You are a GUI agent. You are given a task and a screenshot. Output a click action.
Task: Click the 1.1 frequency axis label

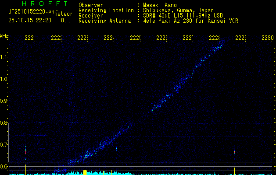pos(4,57)
